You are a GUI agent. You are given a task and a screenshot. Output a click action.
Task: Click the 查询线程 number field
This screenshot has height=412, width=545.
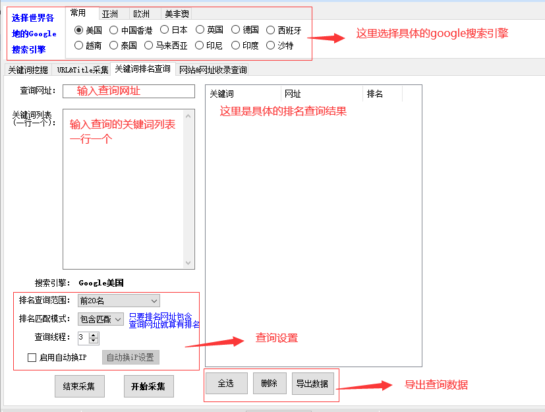point(84,338)
